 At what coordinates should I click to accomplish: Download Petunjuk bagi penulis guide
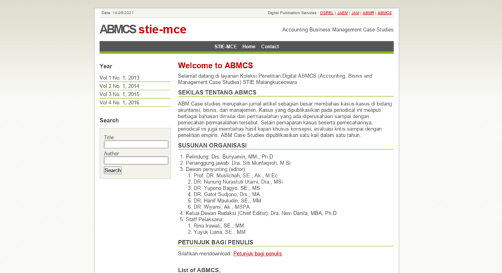coord(257,254)
